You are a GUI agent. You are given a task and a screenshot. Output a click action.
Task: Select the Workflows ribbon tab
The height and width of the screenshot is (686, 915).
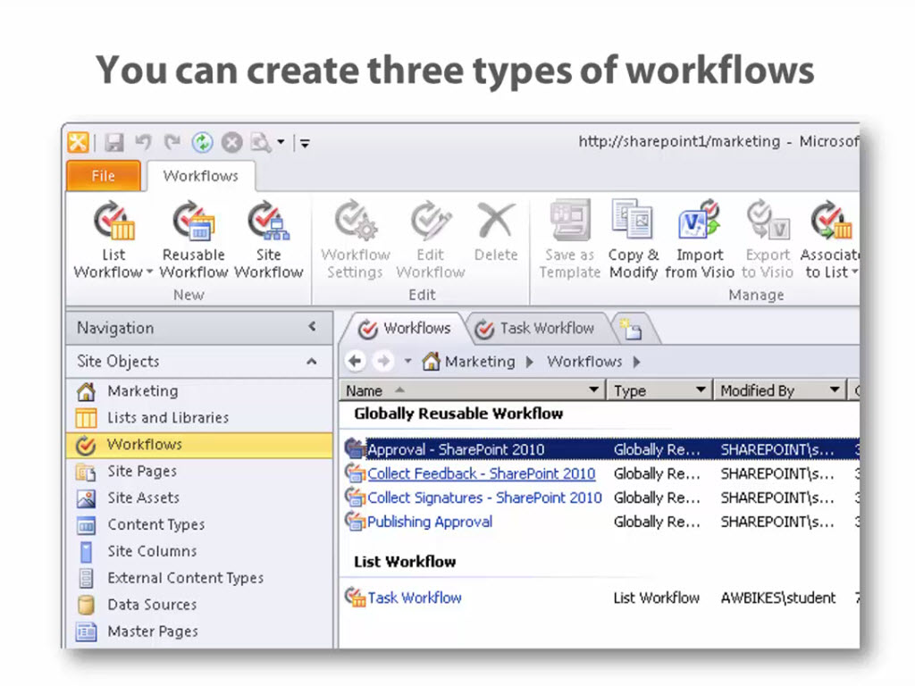pyautogui.click(x=201, y=176)
